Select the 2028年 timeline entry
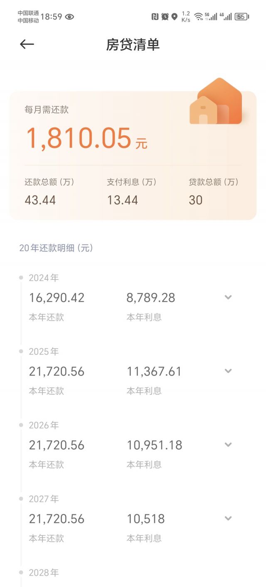The image size is (266, 587). 44,572
